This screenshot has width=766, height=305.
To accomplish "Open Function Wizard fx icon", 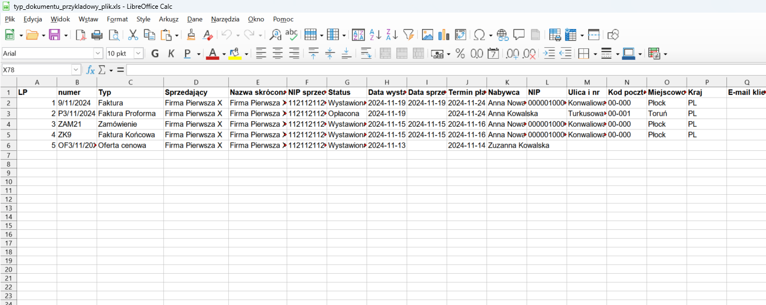I will 90,70.
